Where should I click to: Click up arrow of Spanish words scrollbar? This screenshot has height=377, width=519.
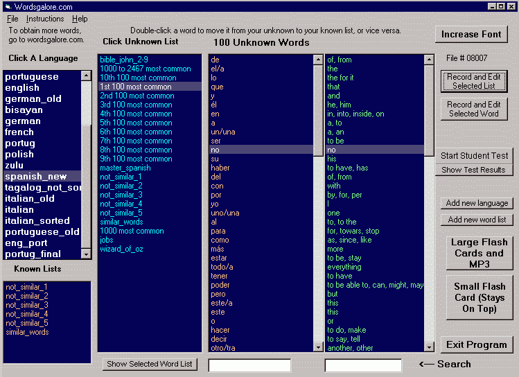tap(318, 60)
